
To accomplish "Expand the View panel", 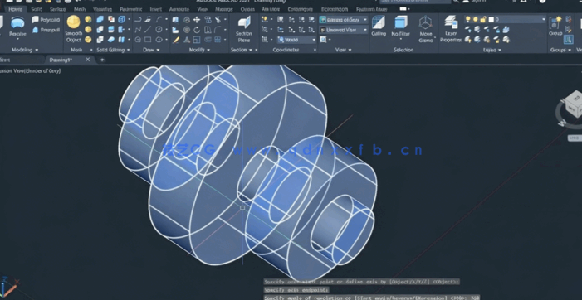I will click(x=344, y=50).
